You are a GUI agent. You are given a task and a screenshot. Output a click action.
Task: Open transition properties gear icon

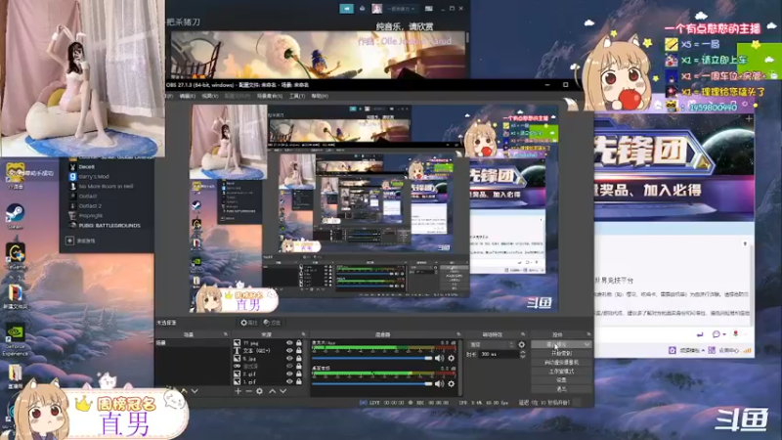tap(522, 344)
